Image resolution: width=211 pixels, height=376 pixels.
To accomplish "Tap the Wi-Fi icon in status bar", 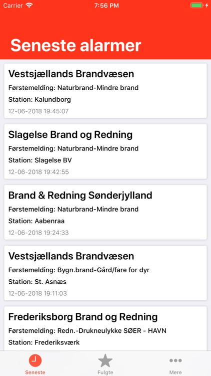I will (x=29, y=6).
